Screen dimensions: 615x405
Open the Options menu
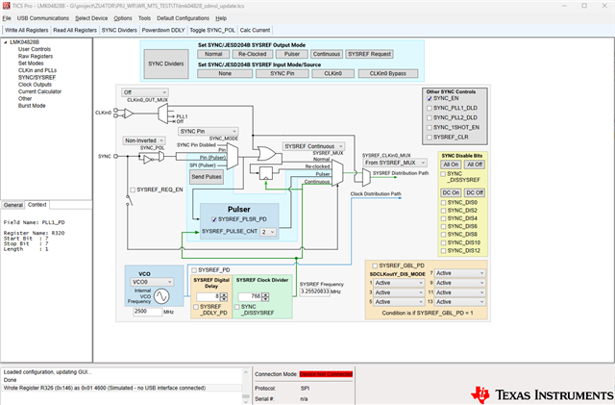point(123,18)
